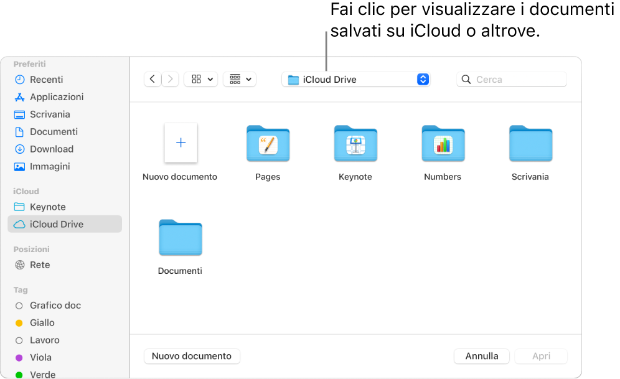
Task: Go forward with the right chevron button
Action: point(171,80)
